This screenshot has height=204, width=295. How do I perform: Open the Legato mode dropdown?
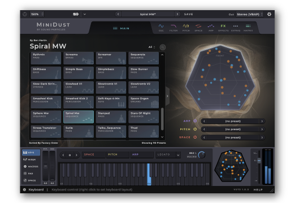click(168, 154)
